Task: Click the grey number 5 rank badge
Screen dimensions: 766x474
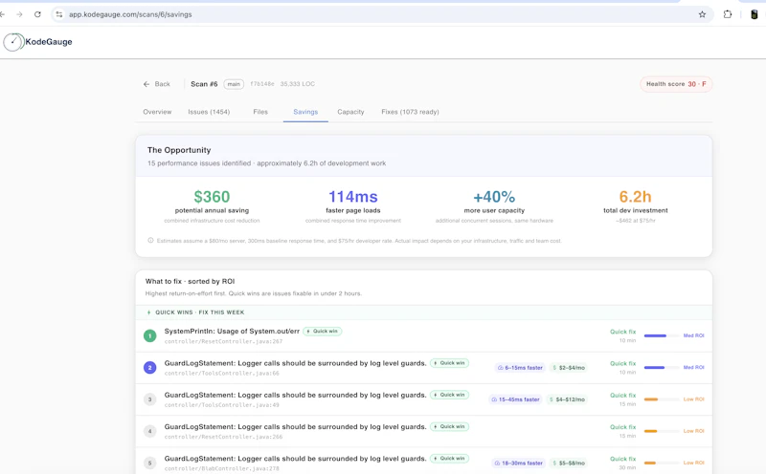Action: tap(150, 463)
